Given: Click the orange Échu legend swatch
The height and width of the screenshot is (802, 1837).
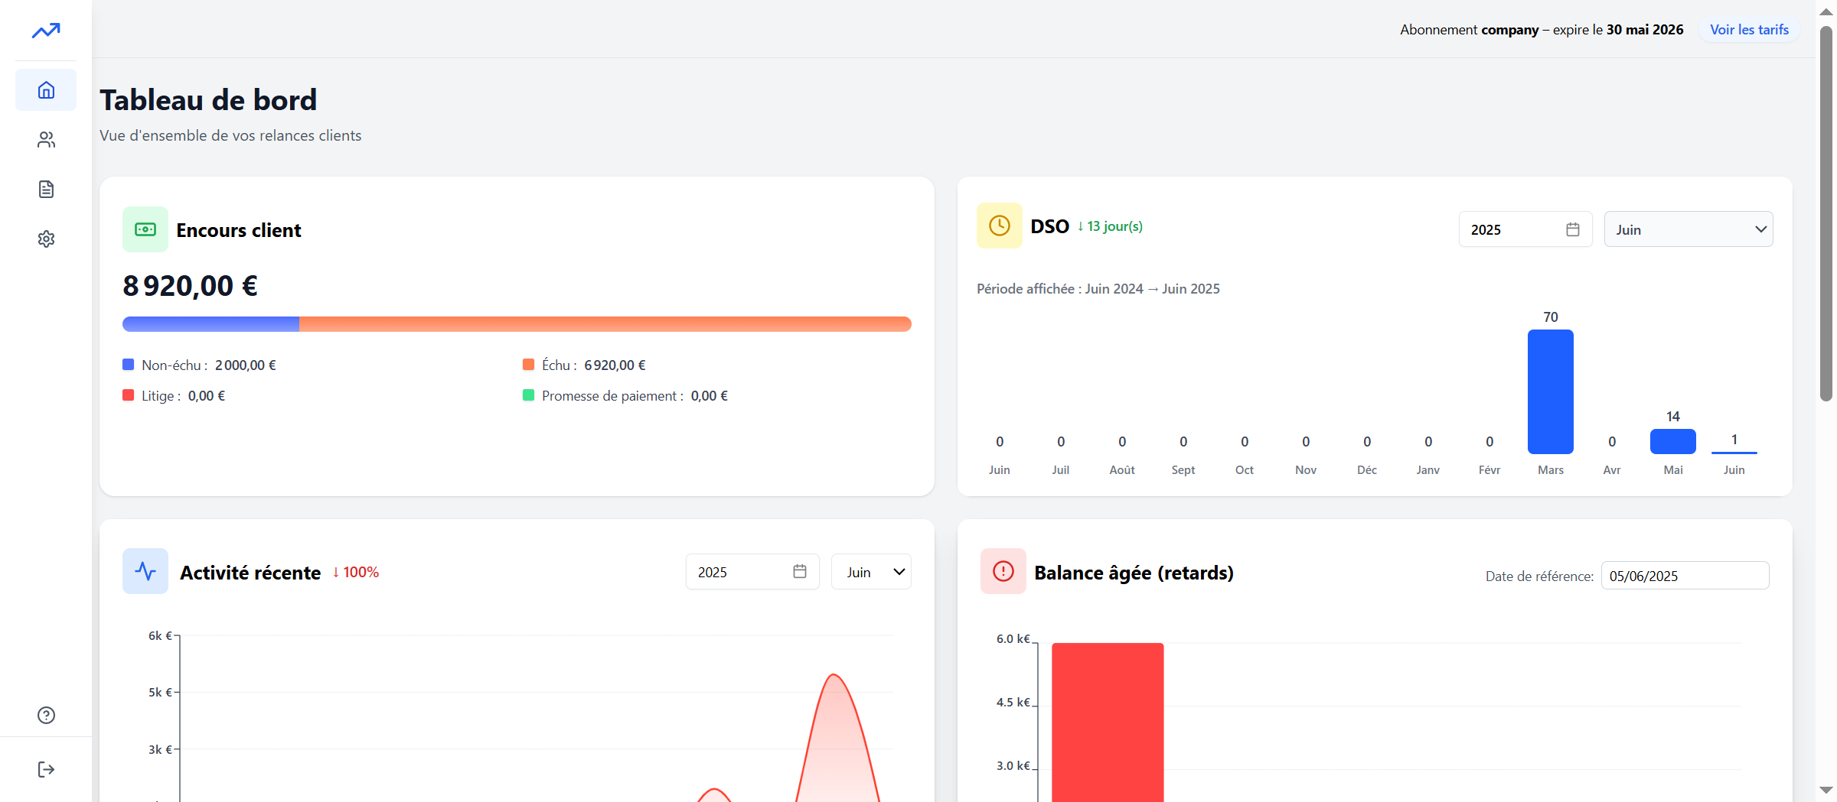Looking at the screenshot, I should 528,365.
